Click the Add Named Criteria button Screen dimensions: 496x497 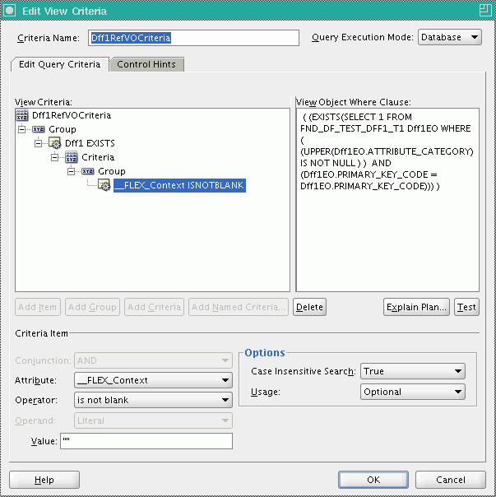point(239,307)
